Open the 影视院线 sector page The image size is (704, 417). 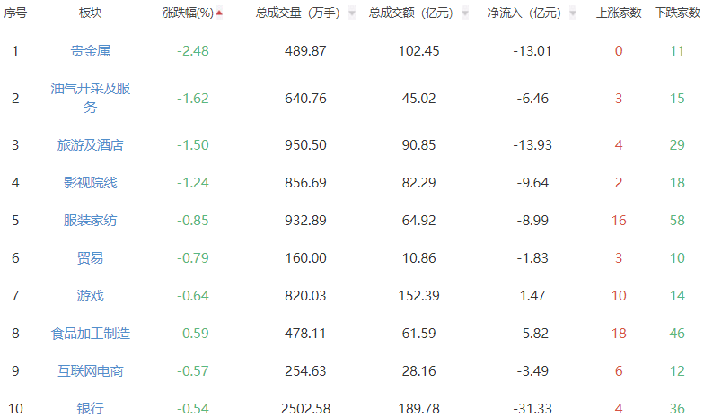pos(90,183)
